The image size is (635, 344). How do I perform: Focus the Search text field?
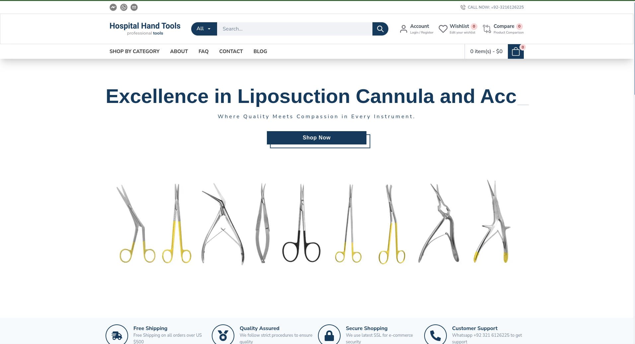coord(295,29)
